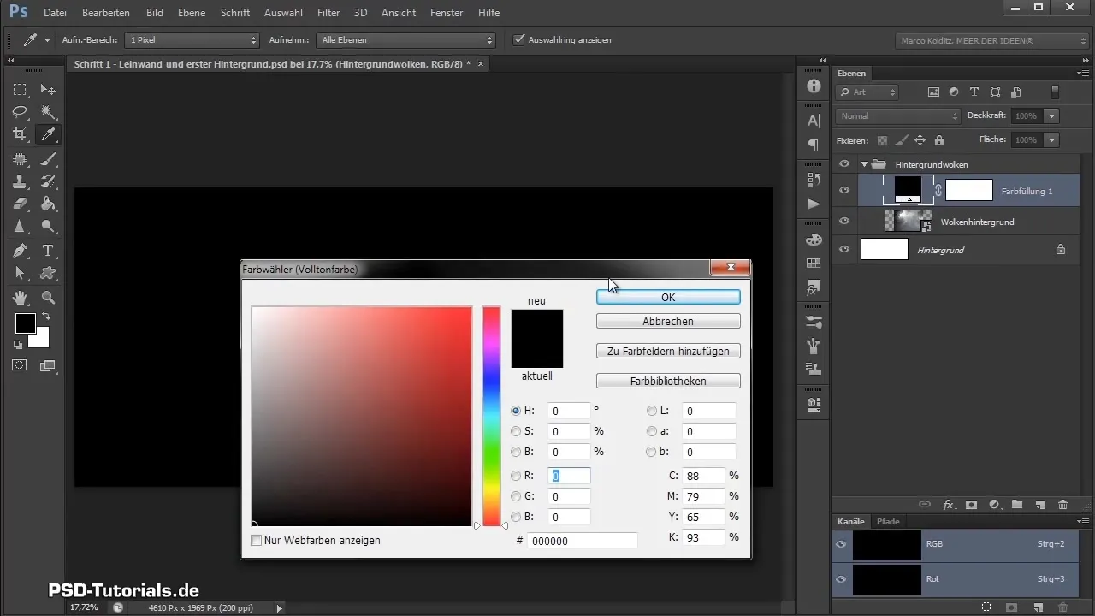1095x616 pixels.
Task: Select the Magic Wand tool
Action: [x=49, y=112]
